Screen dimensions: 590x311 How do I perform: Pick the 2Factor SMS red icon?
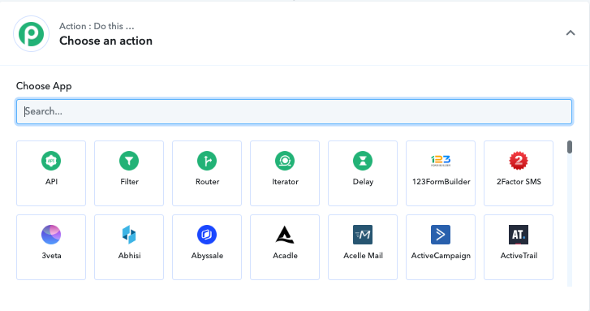(519, 161)
